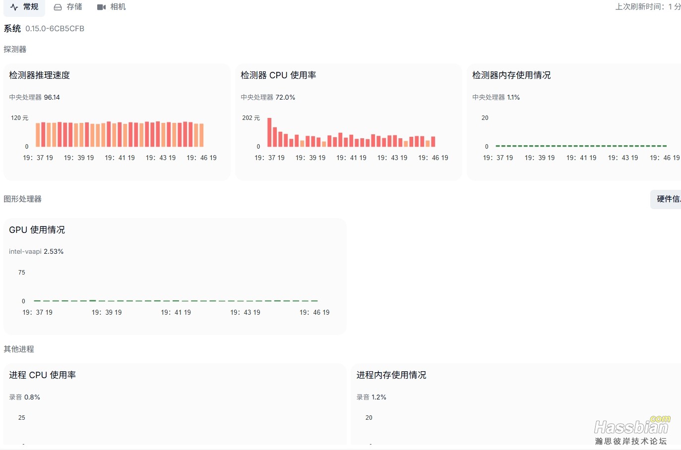Click the 检测器推理速度 card title

pyautogui.click(x=40, y=75)
